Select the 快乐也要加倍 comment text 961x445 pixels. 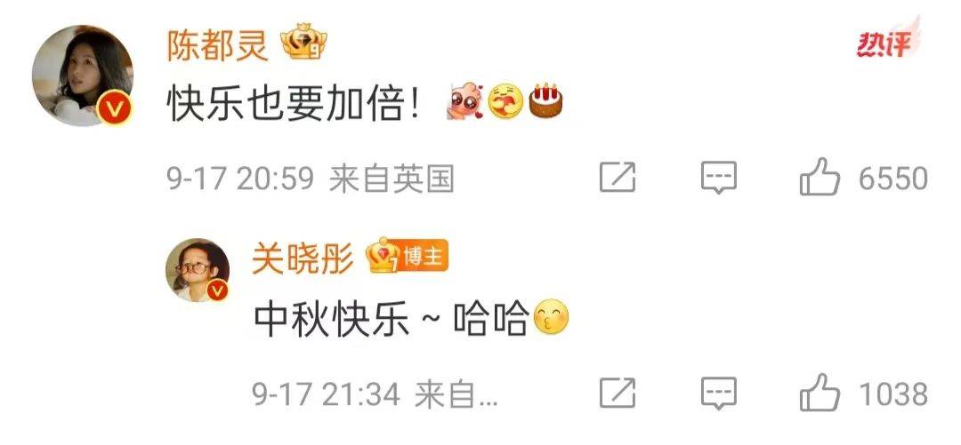[295, 103]
